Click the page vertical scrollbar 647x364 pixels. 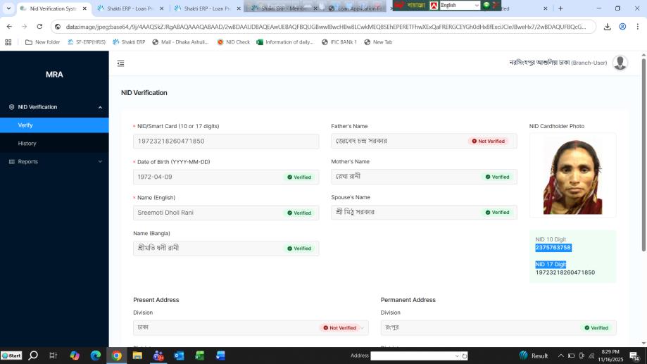pos(643,155)
